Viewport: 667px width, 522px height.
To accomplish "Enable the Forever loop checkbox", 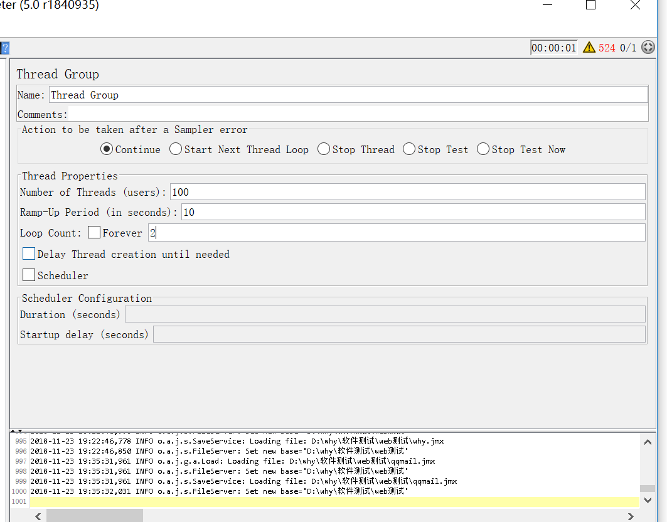I will tap(94, 233).
